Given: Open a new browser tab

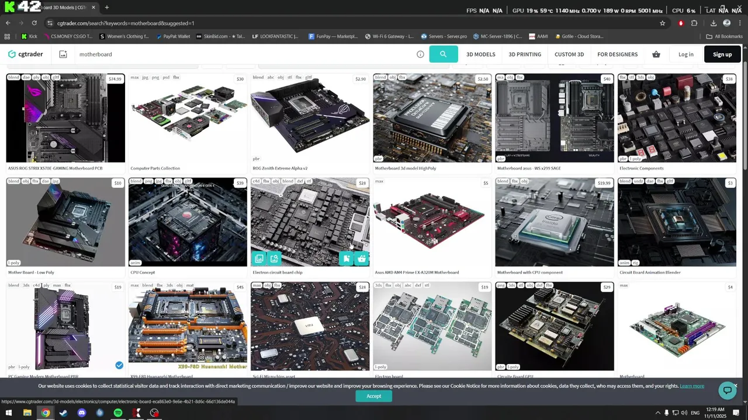Looking at the screenshot, I should coord(106,8).
